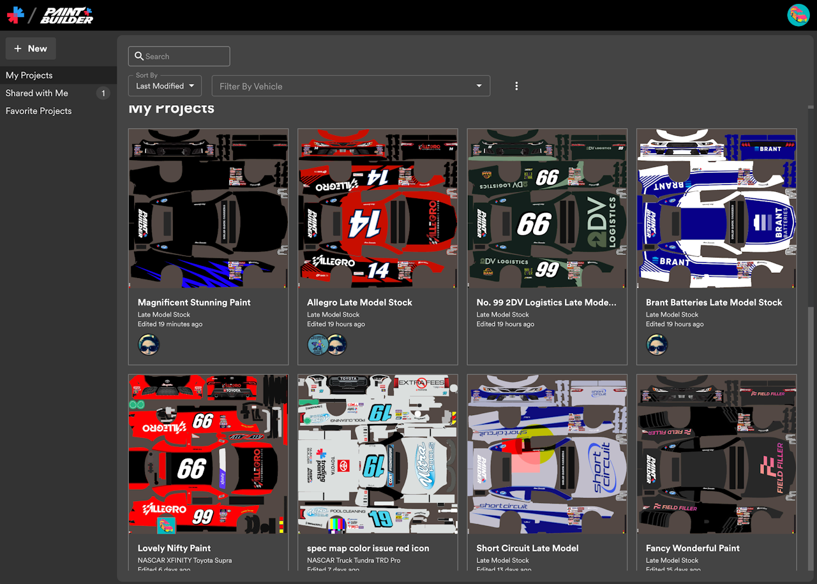Open Shared with Me list
Viewport: 817px width, 584px height.
37,93
